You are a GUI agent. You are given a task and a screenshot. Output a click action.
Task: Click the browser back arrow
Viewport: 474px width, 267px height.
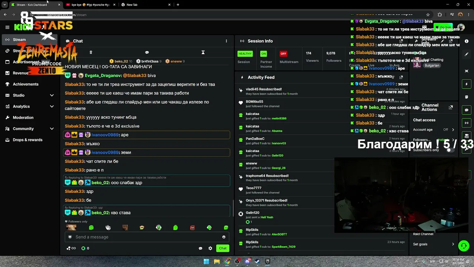[x=5, y=15]
